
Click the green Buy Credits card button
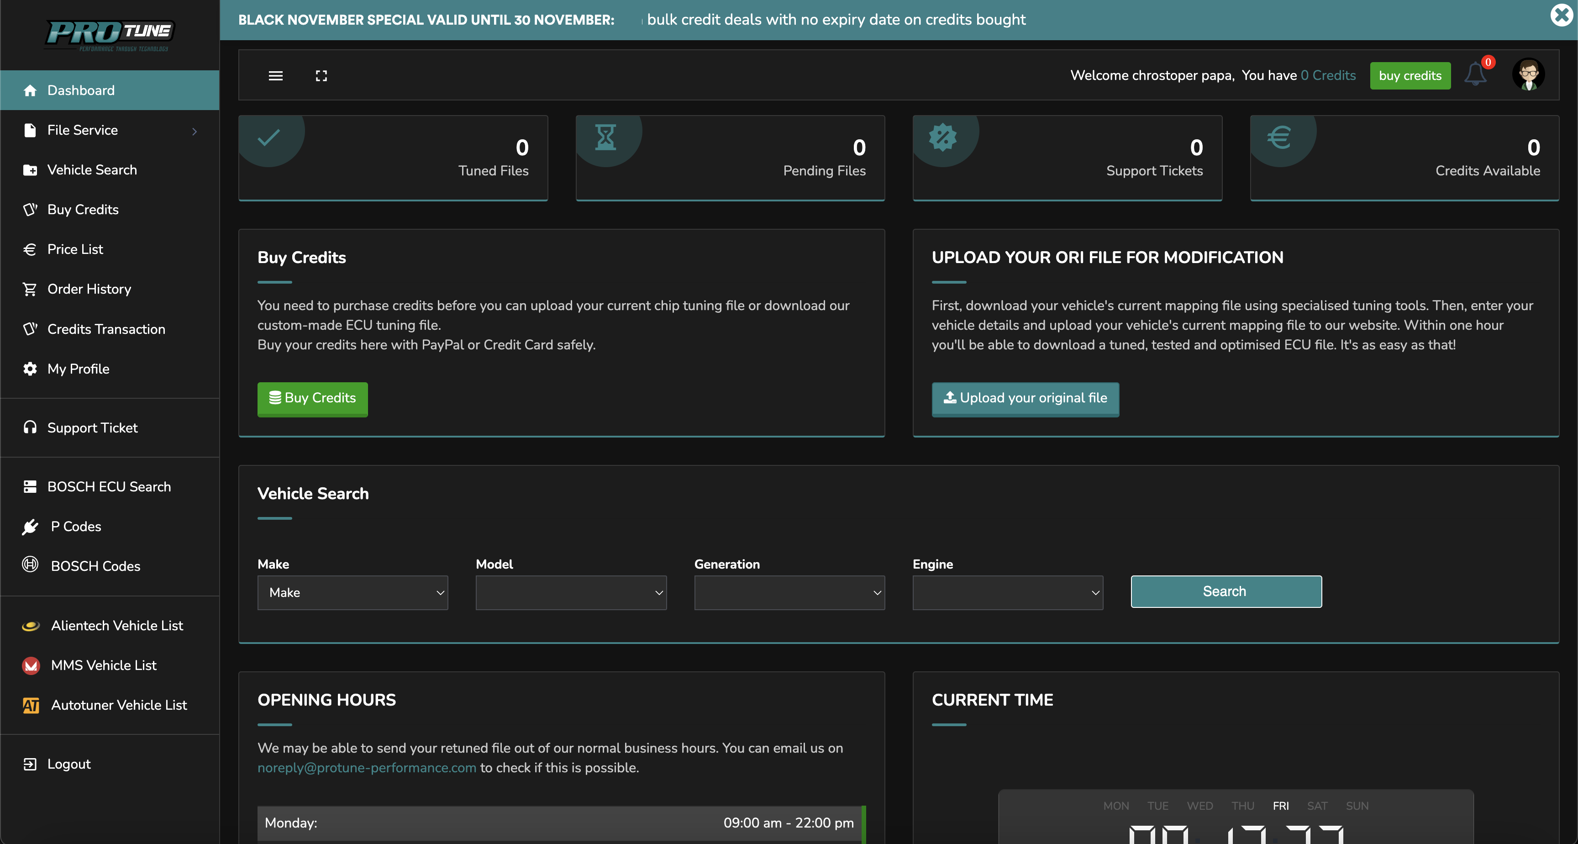(x=312, y=399)
